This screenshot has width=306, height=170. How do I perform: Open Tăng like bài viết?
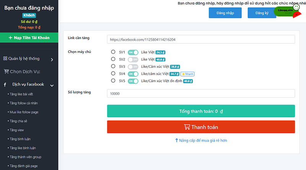(x=21, y=94)
